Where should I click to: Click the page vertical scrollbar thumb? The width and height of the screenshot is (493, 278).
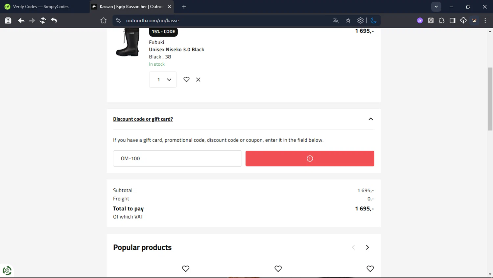490,99
